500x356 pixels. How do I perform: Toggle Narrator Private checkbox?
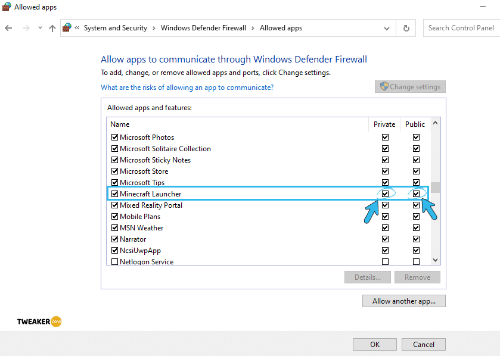tap(385, 239)
